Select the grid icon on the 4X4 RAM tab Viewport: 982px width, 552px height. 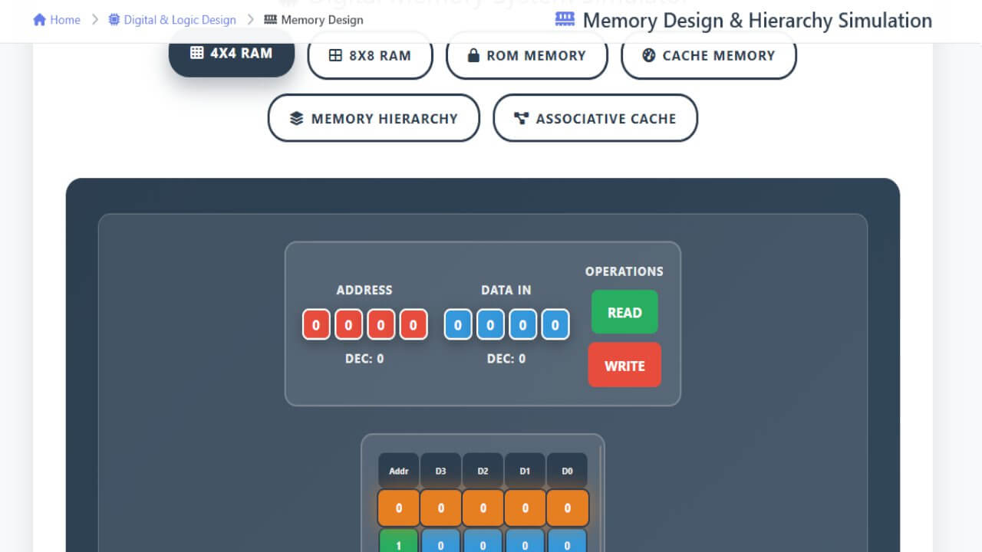pyautogui.click(x=196, y=53)
